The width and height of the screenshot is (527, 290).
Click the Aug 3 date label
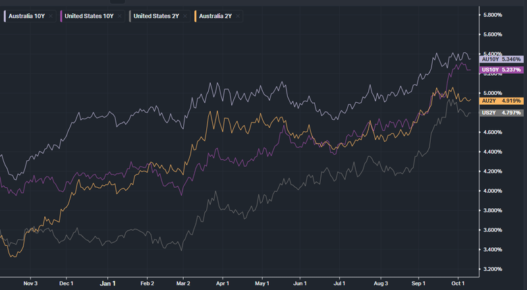(381, 283)
